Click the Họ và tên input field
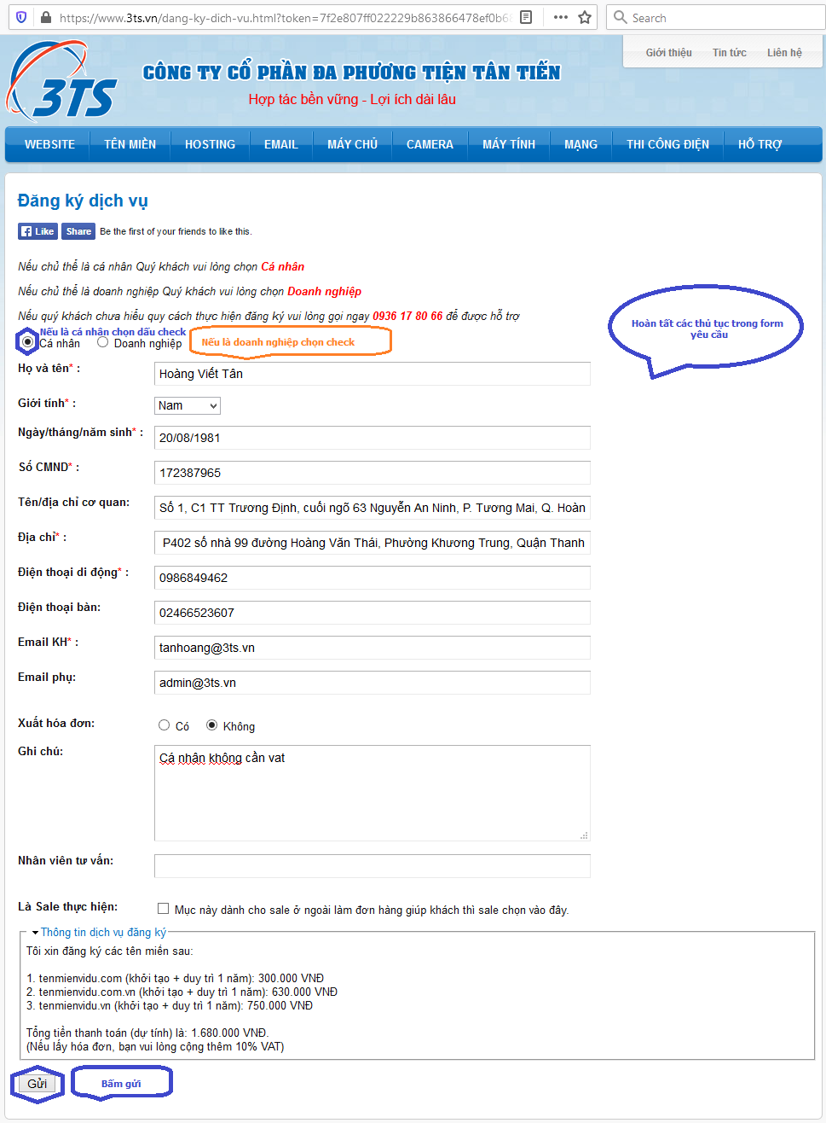826x1123 pixels. [x=373, y=374]
